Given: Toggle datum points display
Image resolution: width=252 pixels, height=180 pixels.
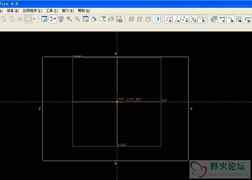Looking at the screenshot, I should [185, 19].
